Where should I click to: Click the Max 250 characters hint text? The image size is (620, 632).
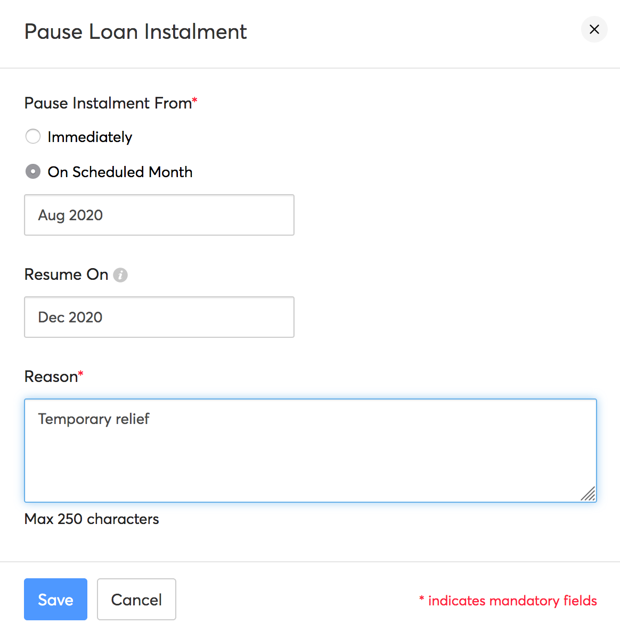[x=91, y=519]
